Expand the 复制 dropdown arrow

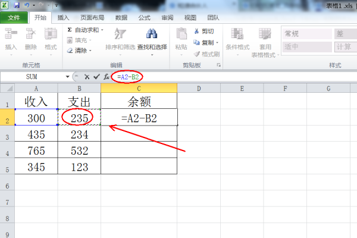(x=217, y=43)
